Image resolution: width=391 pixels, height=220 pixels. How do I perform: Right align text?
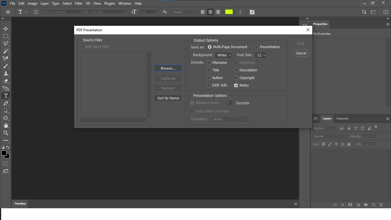point(218,12)
